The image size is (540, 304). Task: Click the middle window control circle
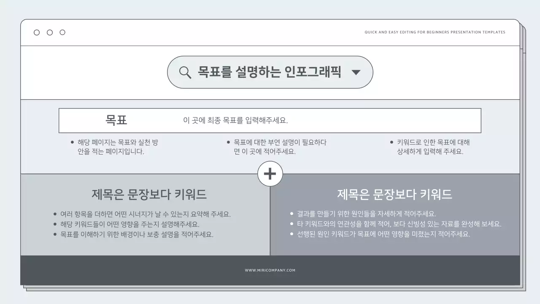[49, 32]
